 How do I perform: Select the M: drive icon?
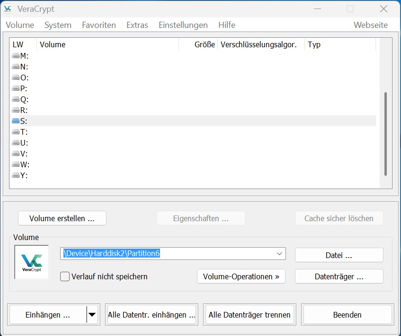tap(16, 56)
